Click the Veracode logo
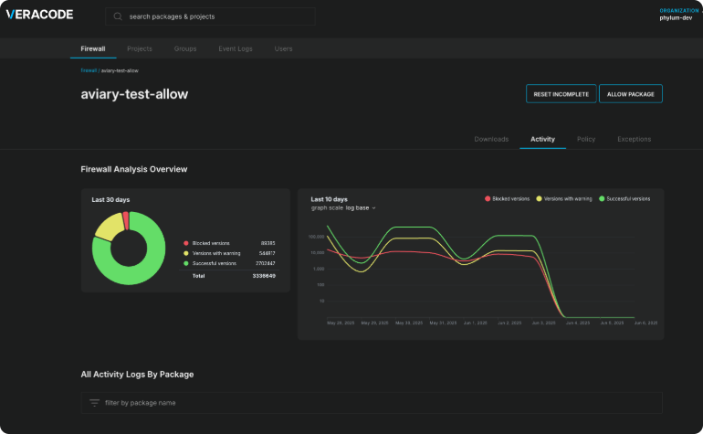This screenshot has height=434, width=703. coord(39,15)
